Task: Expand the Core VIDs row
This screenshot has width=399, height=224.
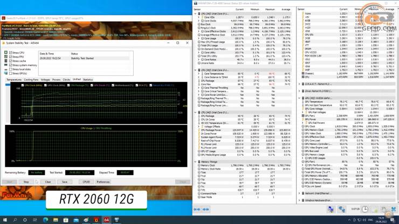Action: pos(199,17)
